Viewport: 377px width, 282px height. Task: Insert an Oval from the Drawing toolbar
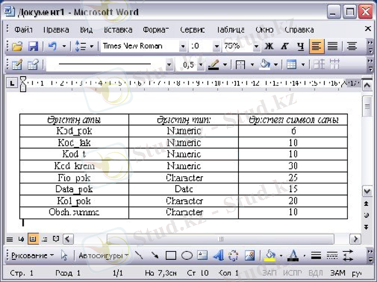pyautogui.click(x=187, y=255)
